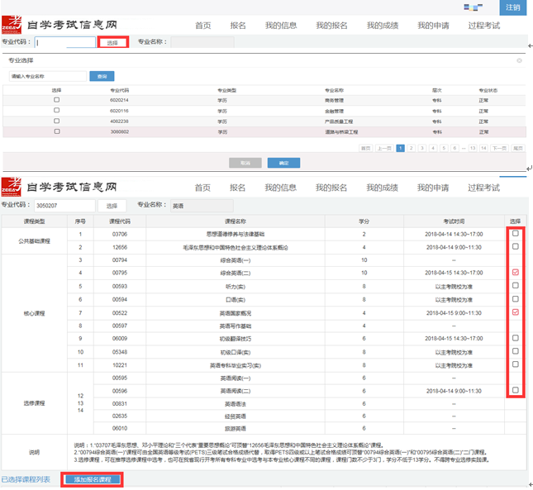Click the red-outlined 选择 button beside the empty 专业代码 field

pos(113,42)
